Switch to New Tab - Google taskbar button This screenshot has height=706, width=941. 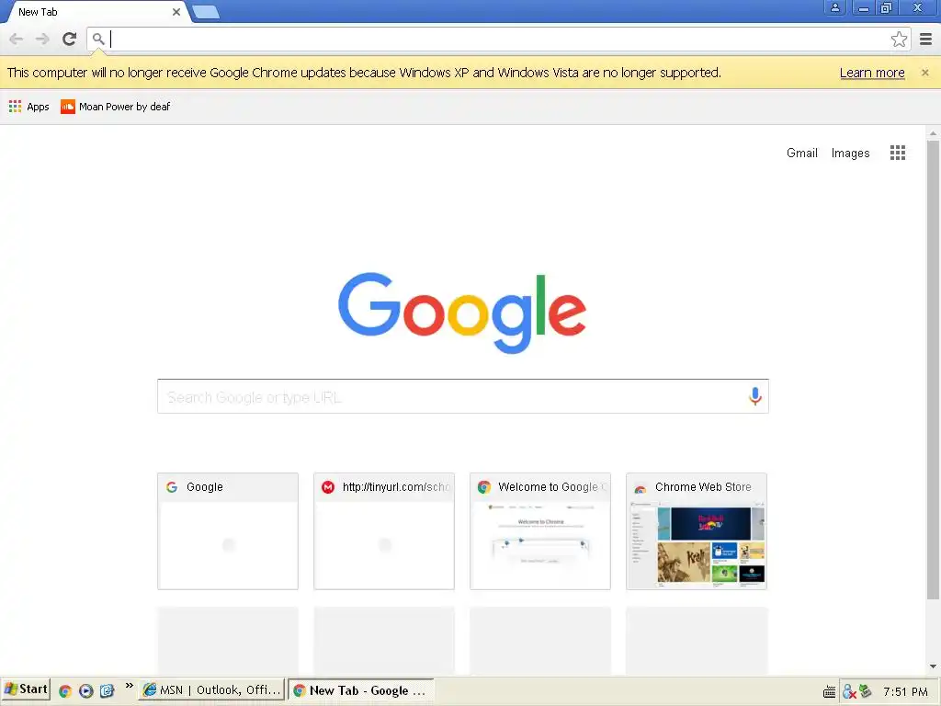(x=360, y=690)
